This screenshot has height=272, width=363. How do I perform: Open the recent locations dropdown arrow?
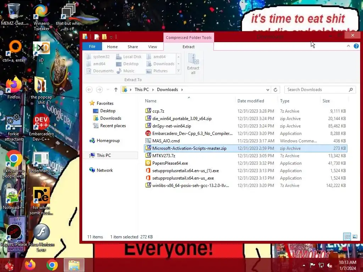[108, 90]
